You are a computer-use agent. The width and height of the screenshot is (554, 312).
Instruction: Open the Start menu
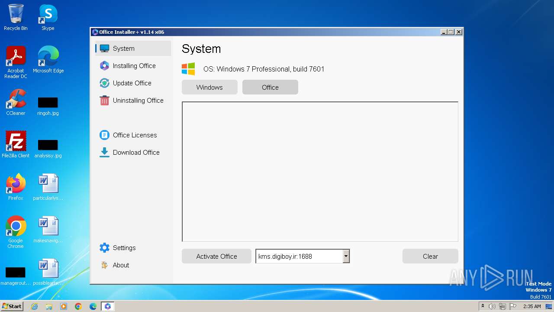(12, 306)
